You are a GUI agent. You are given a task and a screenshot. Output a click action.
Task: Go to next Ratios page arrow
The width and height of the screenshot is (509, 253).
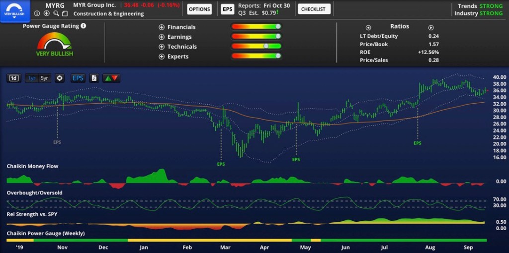click(x=431, y=28)
